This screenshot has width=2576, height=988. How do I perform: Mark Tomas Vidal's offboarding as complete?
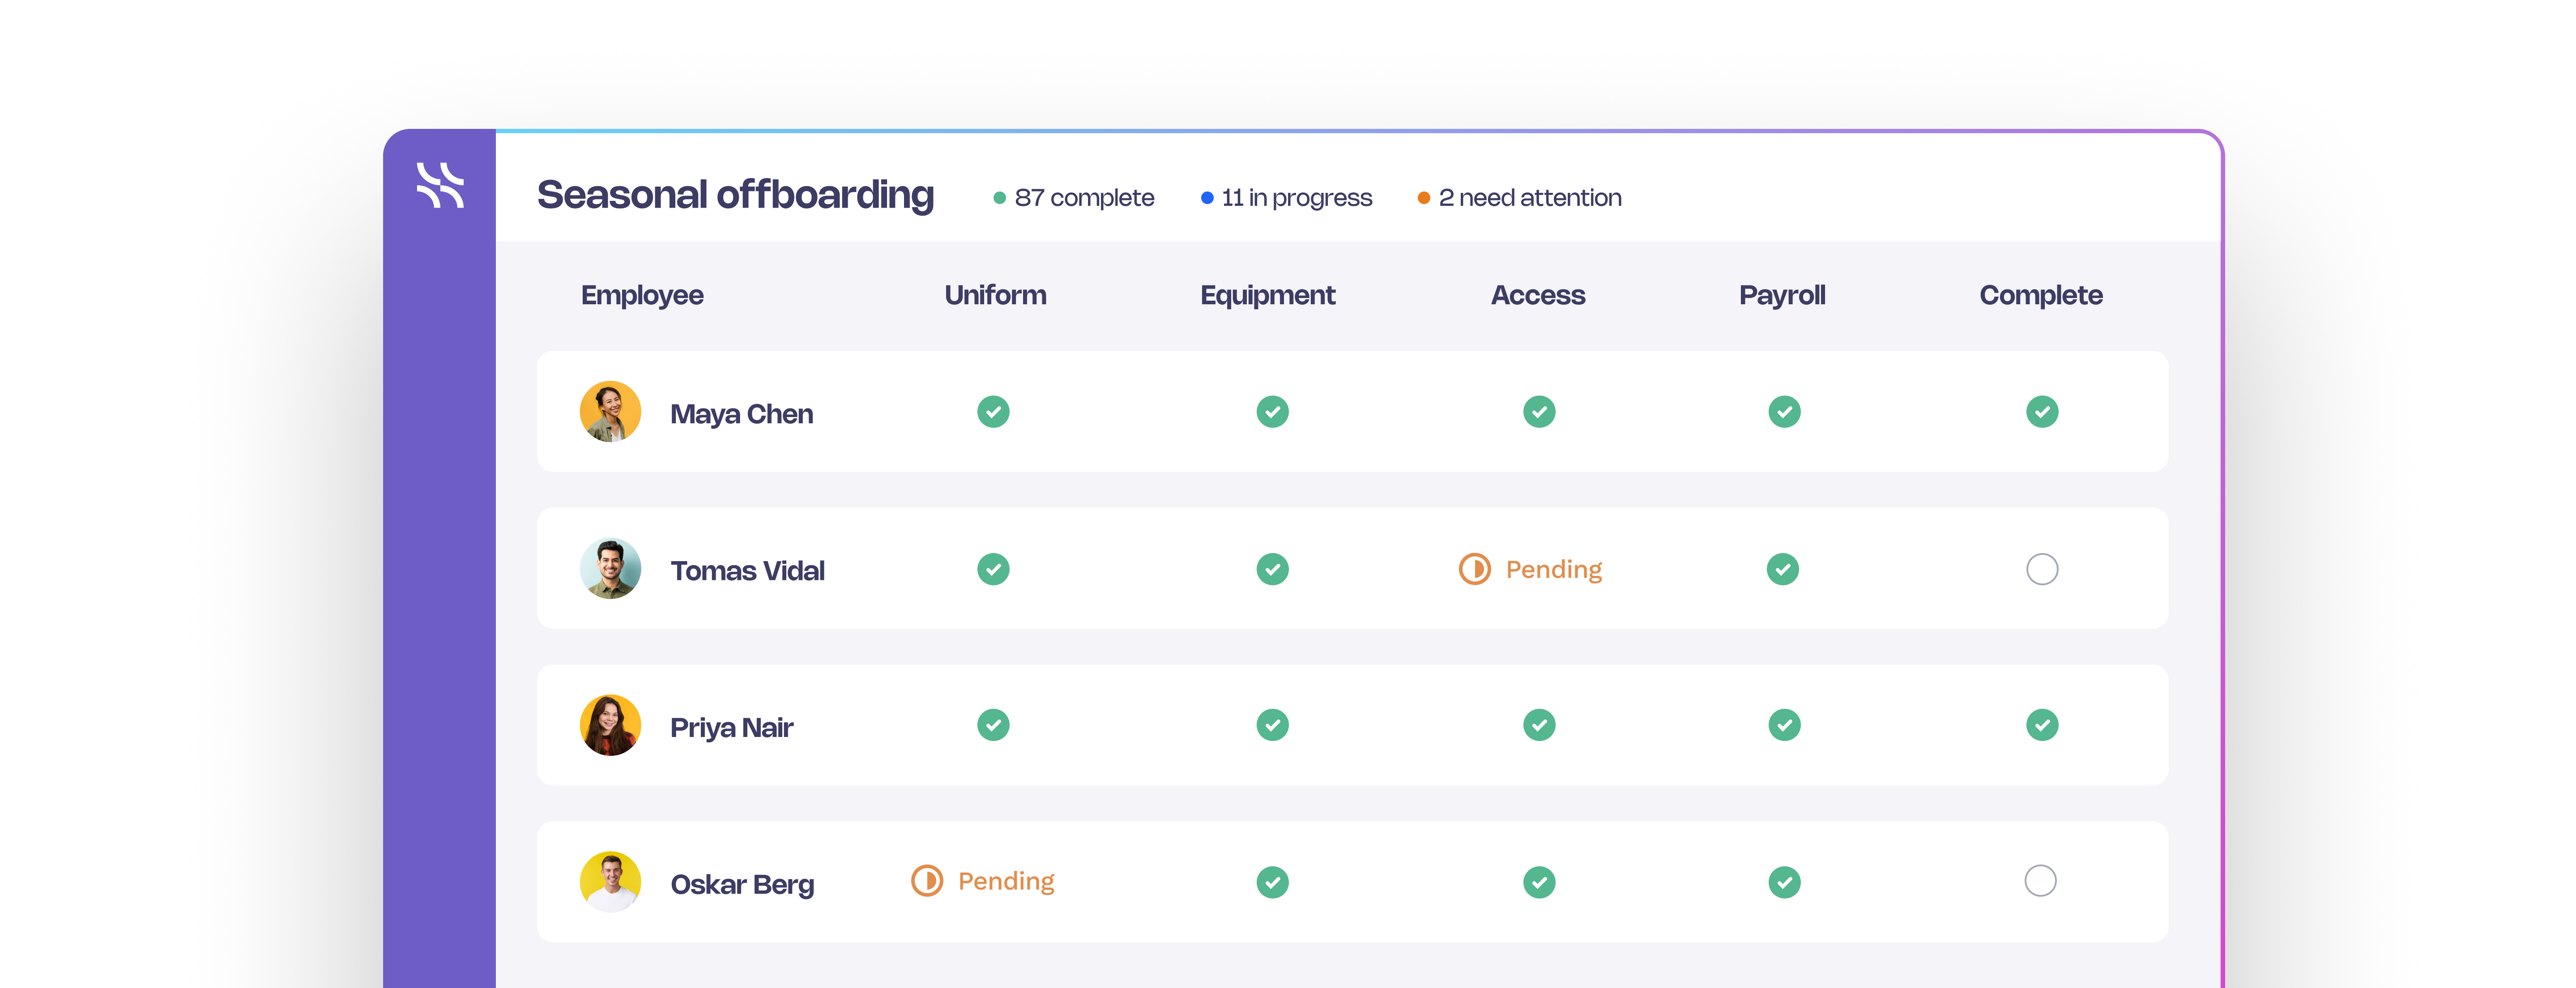pyautogui.click(x=2042, y=569)
